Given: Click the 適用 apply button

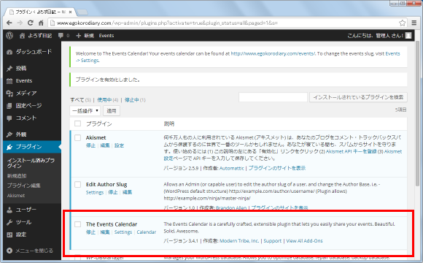Looking at the screenshot, I should coord(112,111).
